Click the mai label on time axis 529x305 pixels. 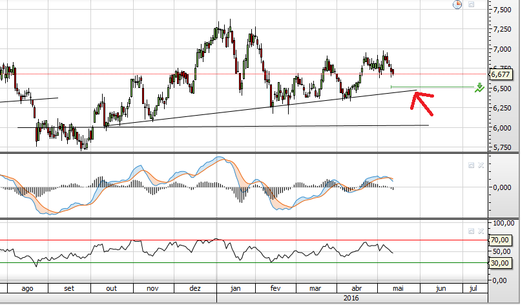pyautogui.click(x=398, y=288)
